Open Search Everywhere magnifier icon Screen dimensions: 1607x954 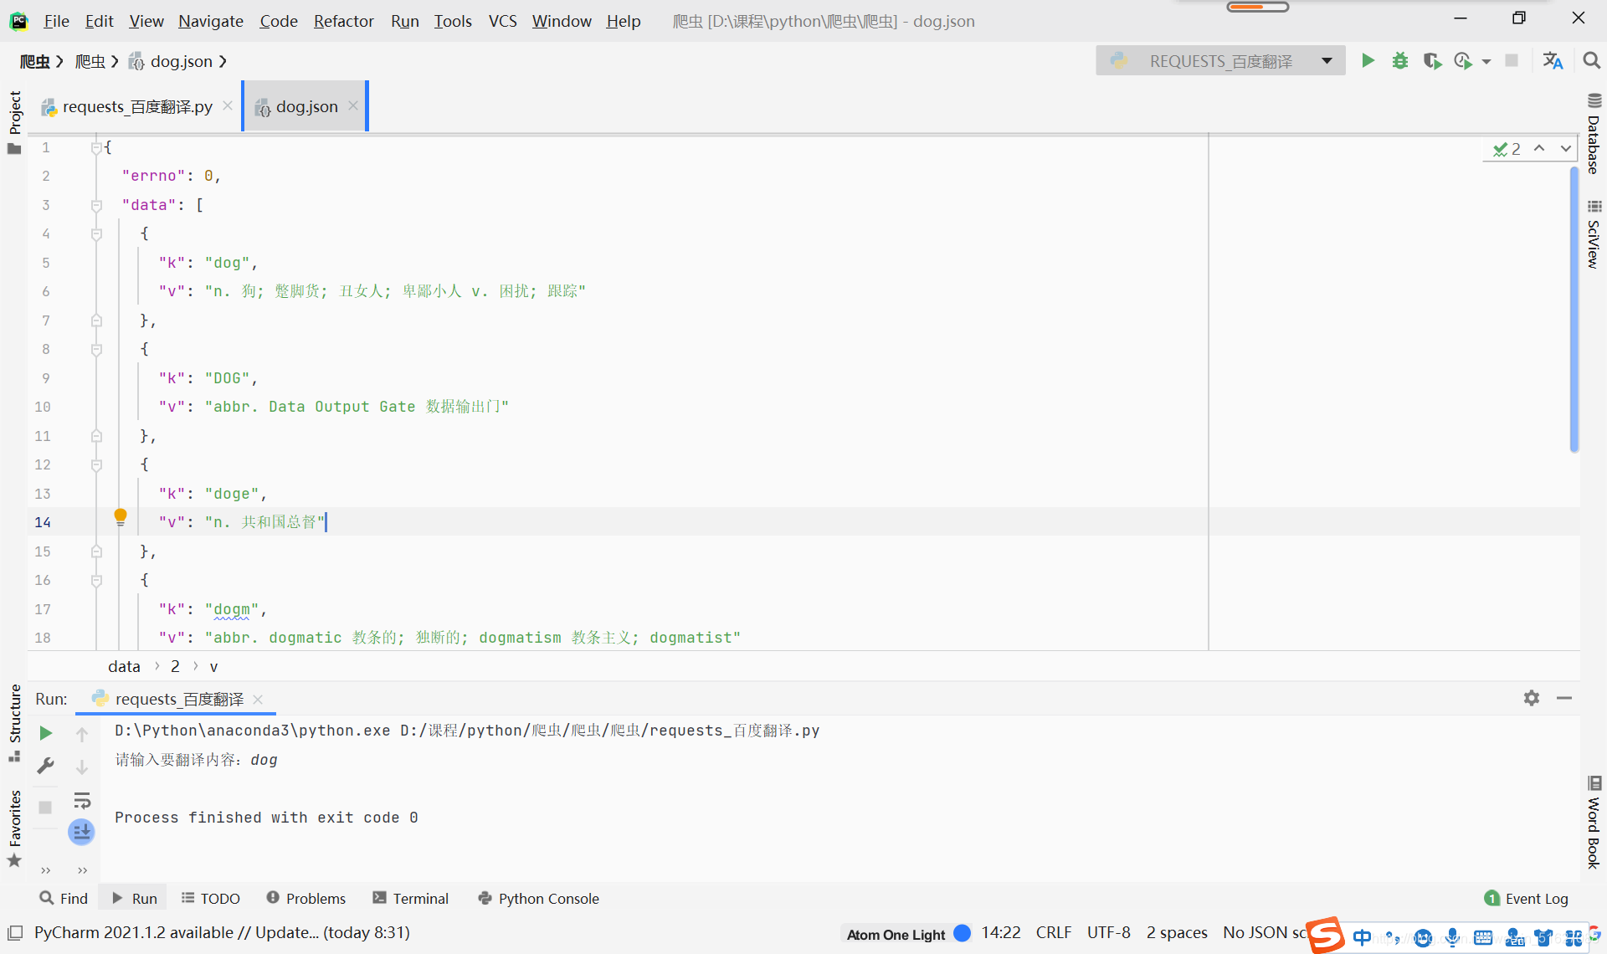pyautogui.click(x=1591, y=61)
